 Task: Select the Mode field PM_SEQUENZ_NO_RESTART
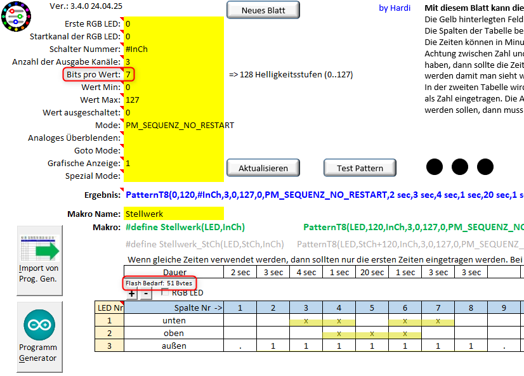pos(174,125)
